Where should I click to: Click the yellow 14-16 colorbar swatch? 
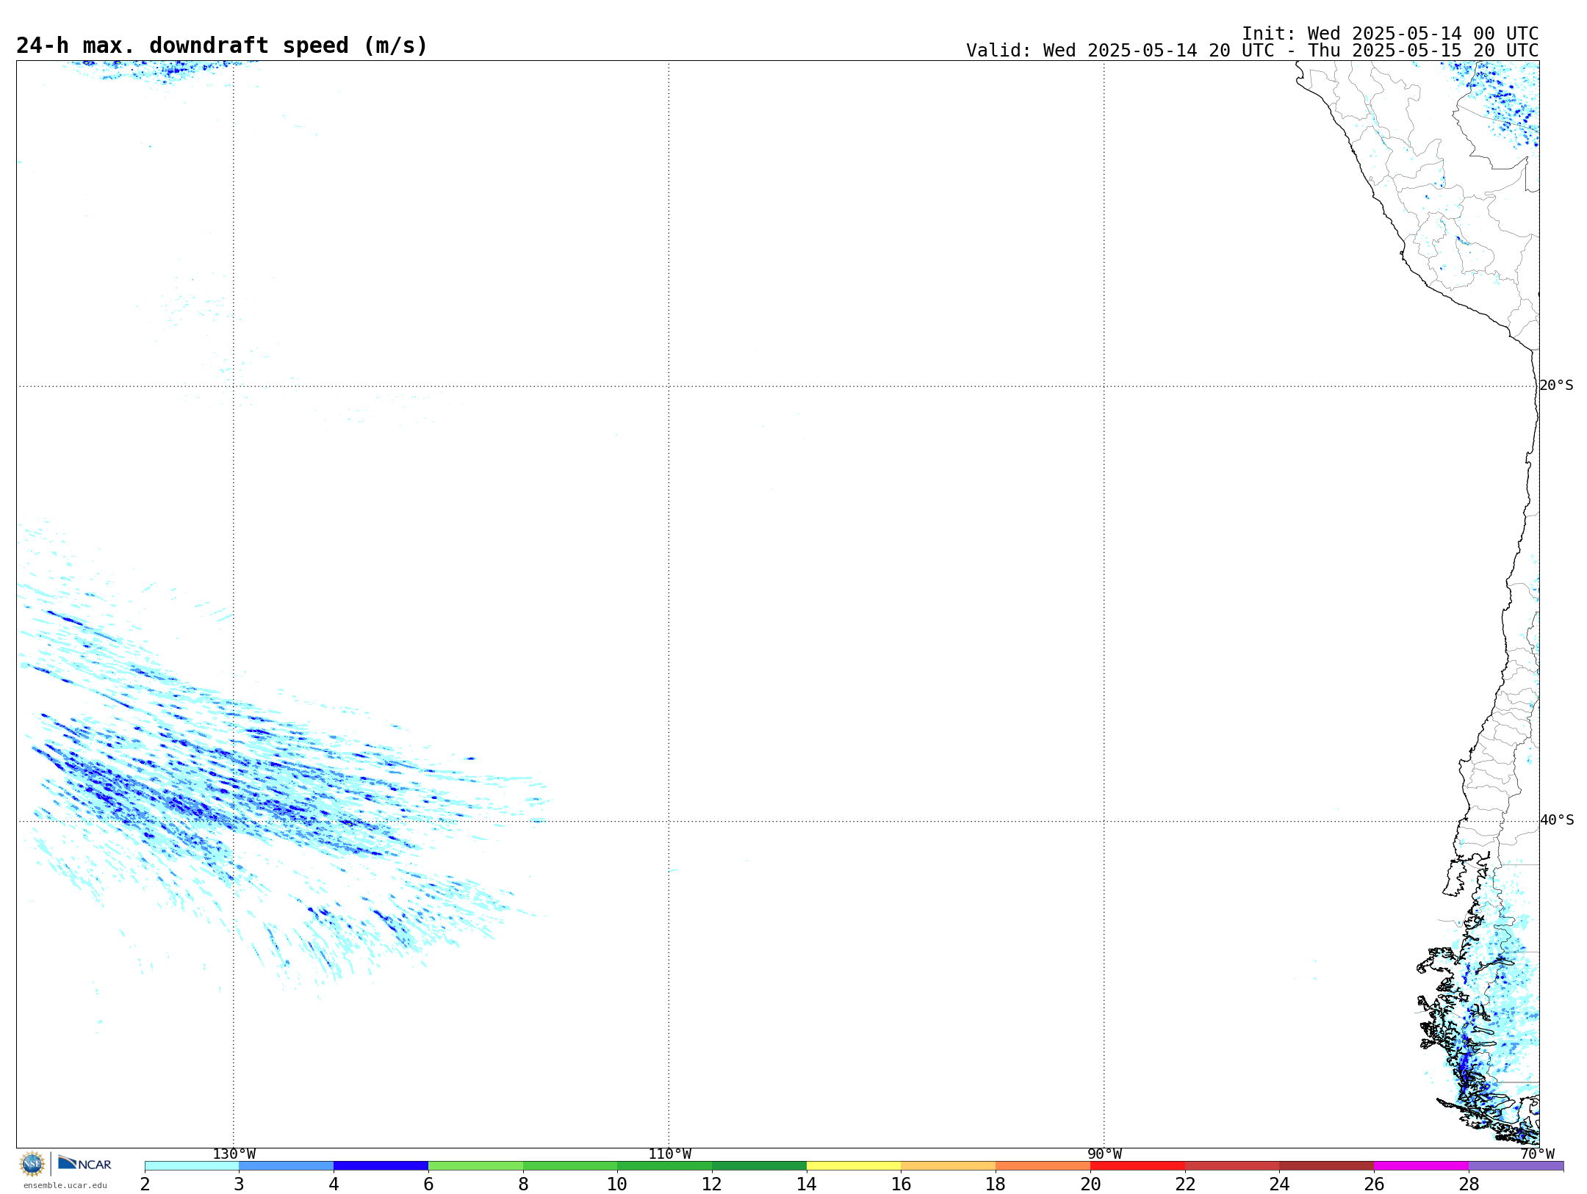click(854, 1166)
